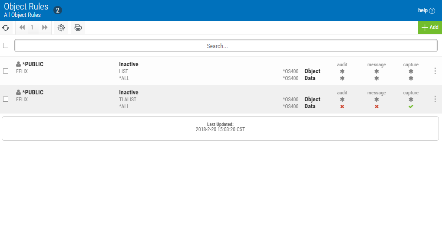
Task: Click the red X under message for TLALIST Data
Action: click(x=376, y=106)
